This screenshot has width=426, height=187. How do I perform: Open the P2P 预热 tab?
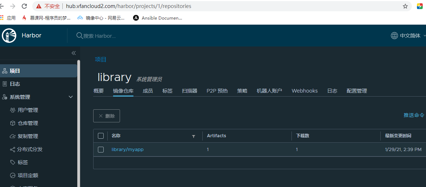click(x=217, y=91)
